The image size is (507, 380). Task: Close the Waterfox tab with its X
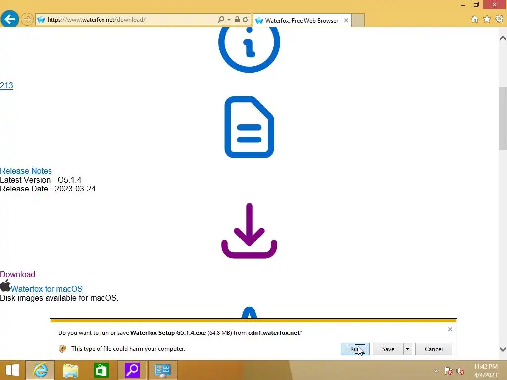[346, 20]
